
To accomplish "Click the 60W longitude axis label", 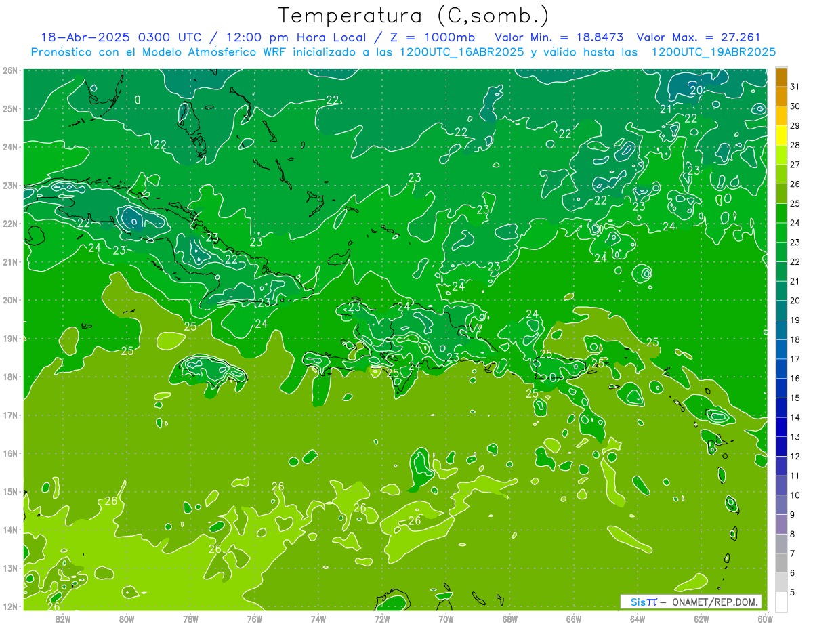I will tap(766, 618).
